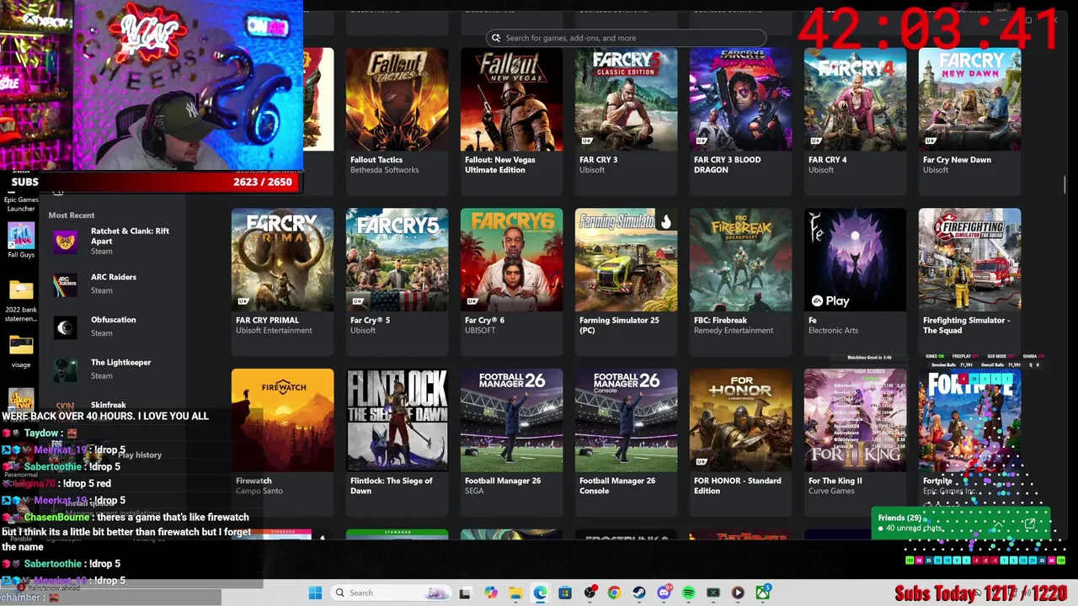The image size is (1078, 606).
Task: Switch to OBS Studio on the taskbar
Action: [590, 593]
